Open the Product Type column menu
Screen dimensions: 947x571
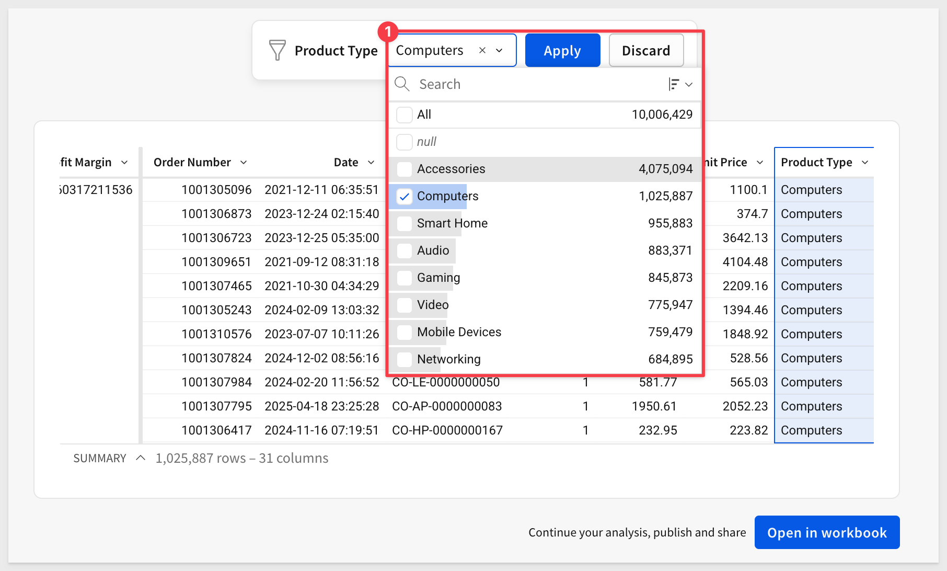tap(865, 163)
